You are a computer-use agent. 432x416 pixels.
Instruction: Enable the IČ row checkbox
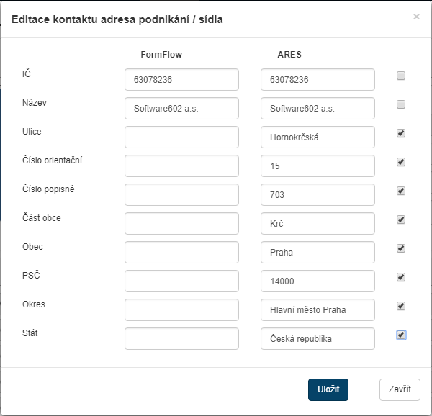coord(401,76)
